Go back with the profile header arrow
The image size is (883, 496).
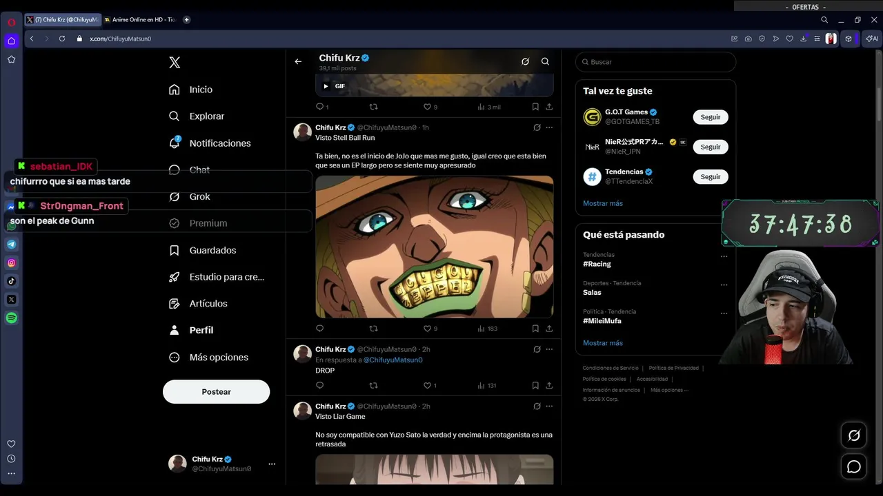click(298, 61)
